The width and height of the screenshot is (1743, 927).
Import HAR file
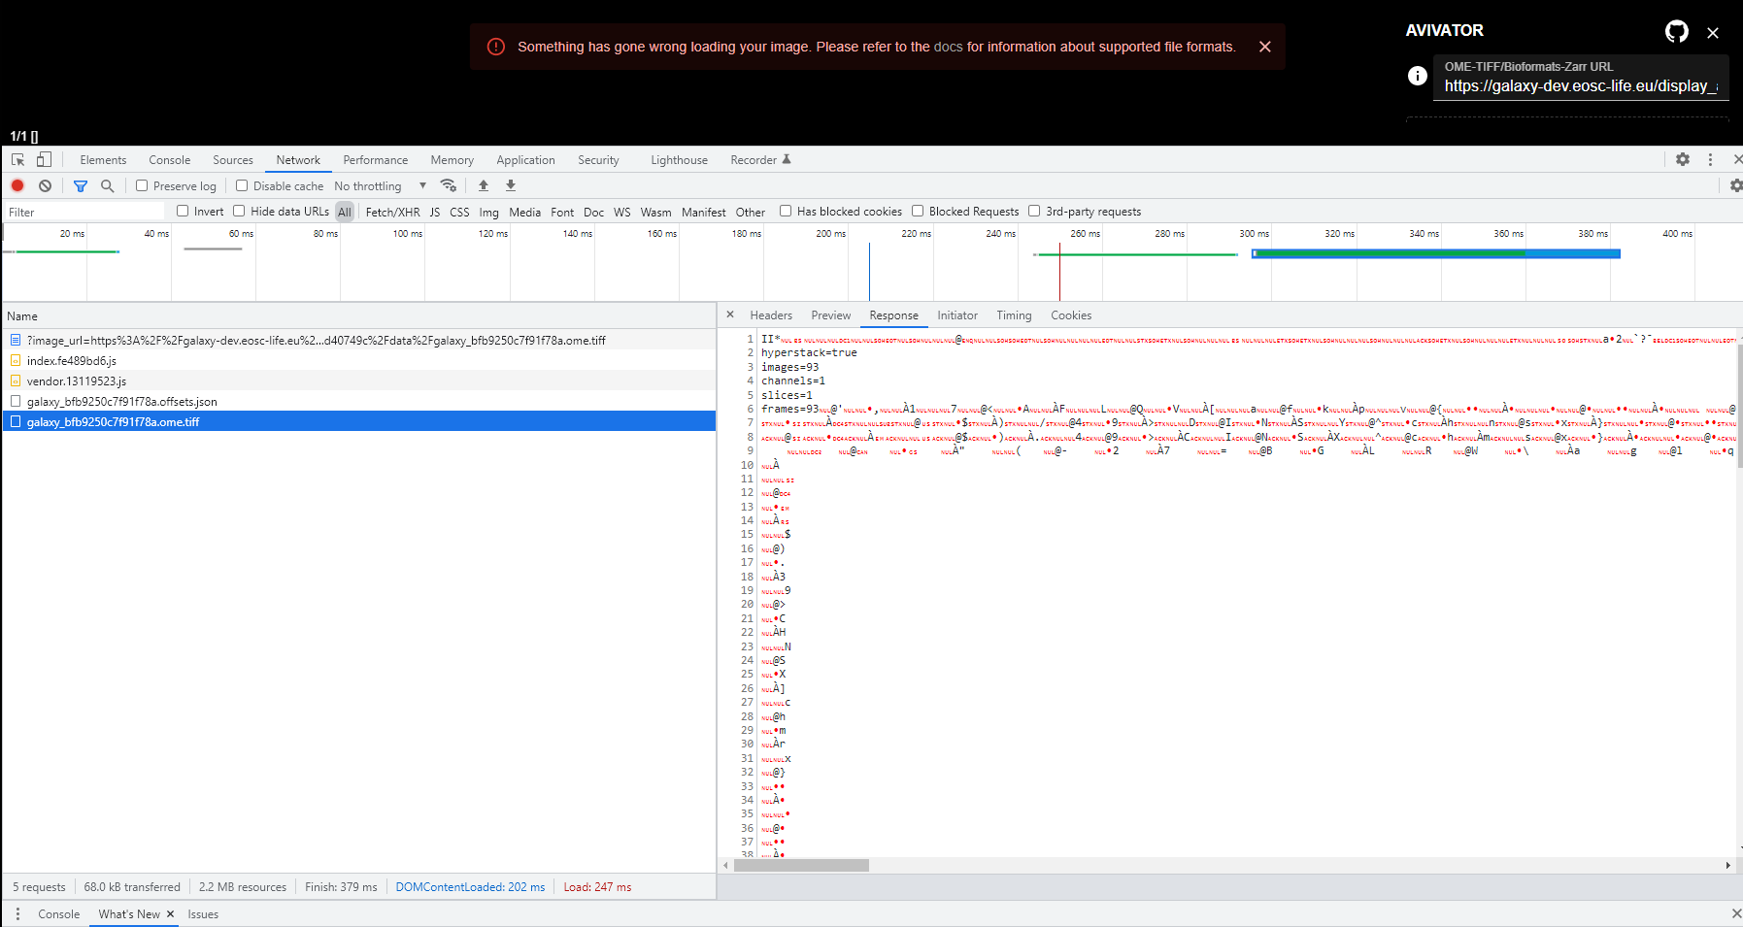(484, 185)
